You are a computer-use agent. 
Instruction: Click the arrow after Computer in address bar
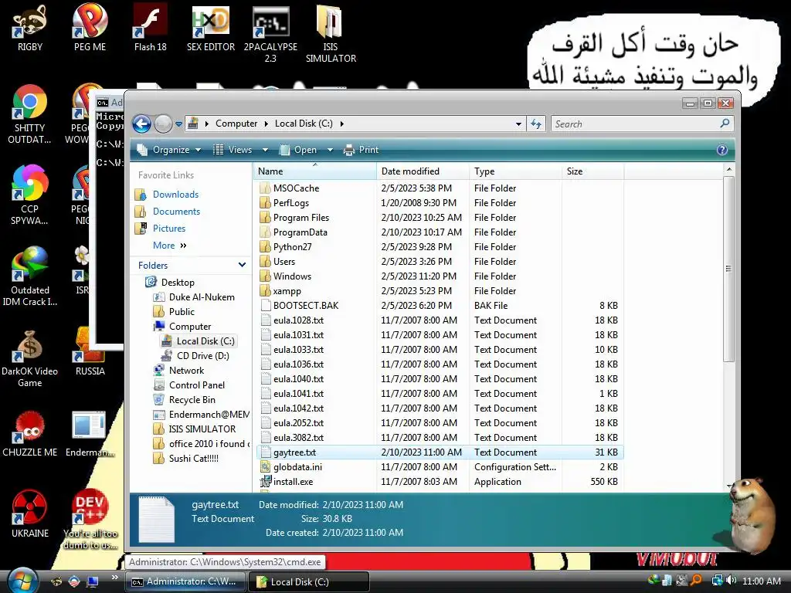point(266,124)
